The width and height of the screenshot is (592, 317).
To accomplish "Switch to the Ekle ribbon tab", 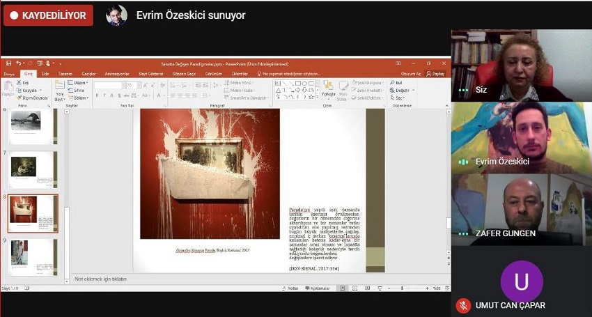I will click(45, 73).
